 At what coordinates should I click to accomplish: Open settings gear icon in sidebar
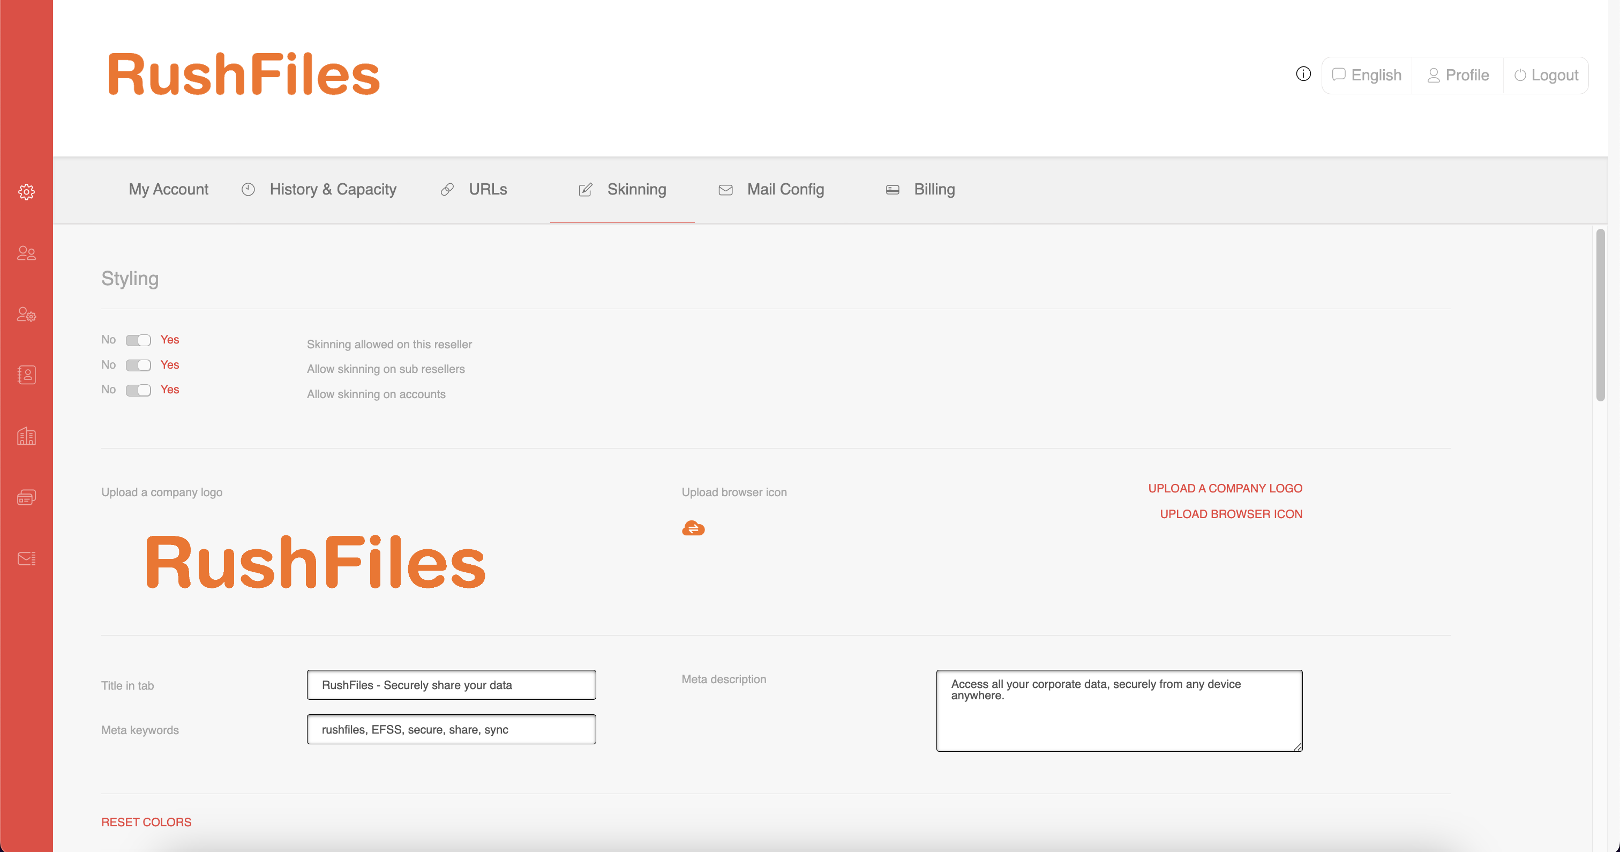click(26, 192)
